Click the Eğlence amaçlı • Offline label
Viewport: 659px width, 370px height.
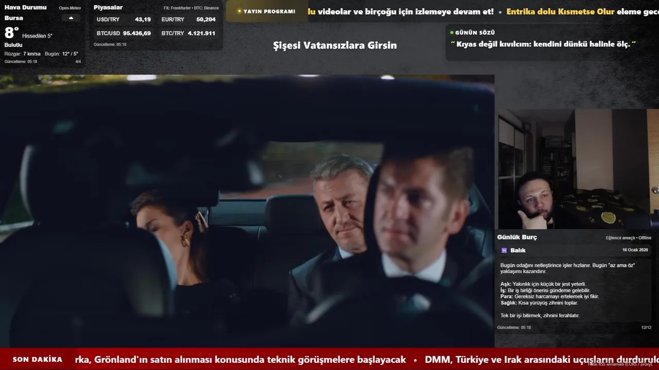click(x=629, y=238)
